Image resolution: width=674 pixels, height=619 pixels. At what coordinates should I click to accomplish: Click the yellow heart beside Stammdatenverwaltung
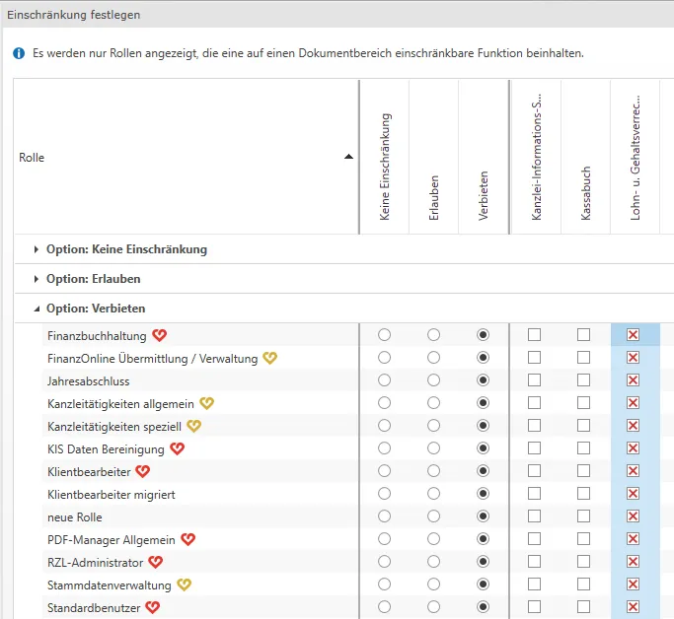[x=184, y=585]
